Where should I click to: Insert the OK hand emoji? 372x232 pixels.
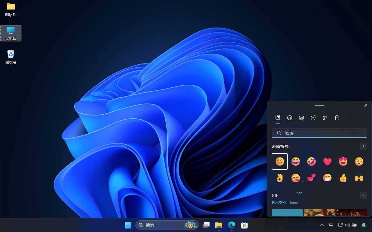(280, 178)
